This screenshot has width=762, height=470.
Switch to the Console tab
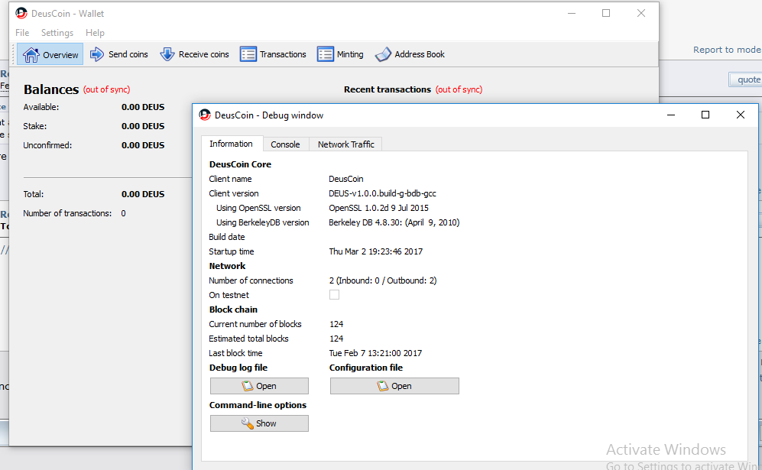(x=285, y=144)
